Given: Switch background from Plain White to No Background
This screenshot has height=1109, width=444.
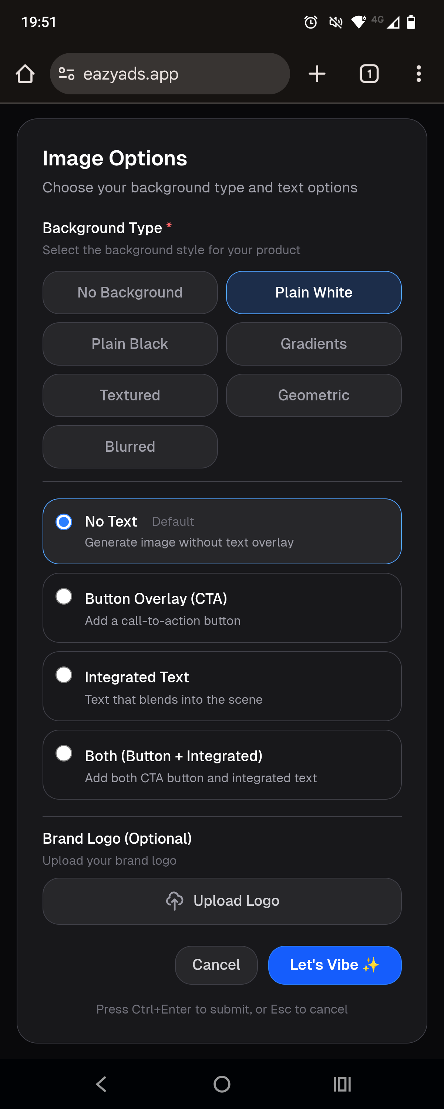Looking at the screenshot, I should (x=129, y=292).
